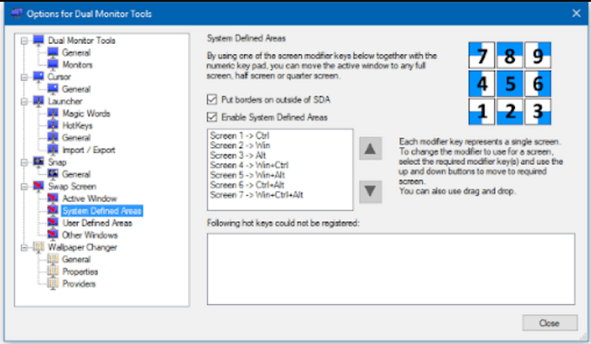Screen dimensions: 591x344
Task: Click the Other Windows item icon
Action: [x=52, y=235]
